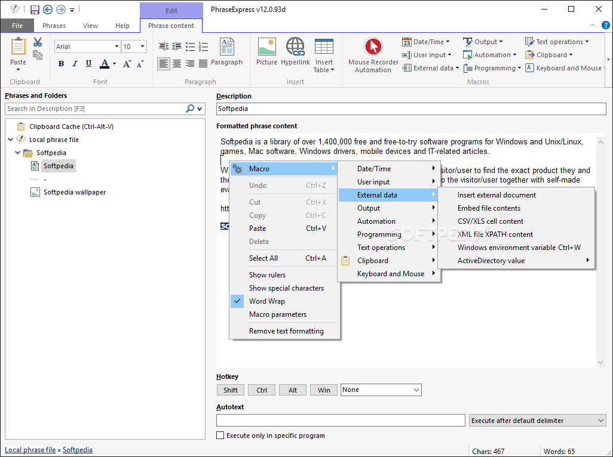Choose CSV/XLS cell content
Viewport: 613px width, 457px height.
coord(516,221)
